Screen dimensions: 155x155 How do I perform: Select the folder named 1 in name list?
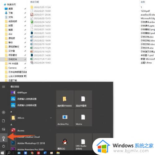[141, 7]
